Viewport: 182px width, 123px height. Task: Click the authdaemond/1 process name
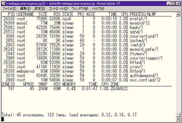click(x=144, y=76)
